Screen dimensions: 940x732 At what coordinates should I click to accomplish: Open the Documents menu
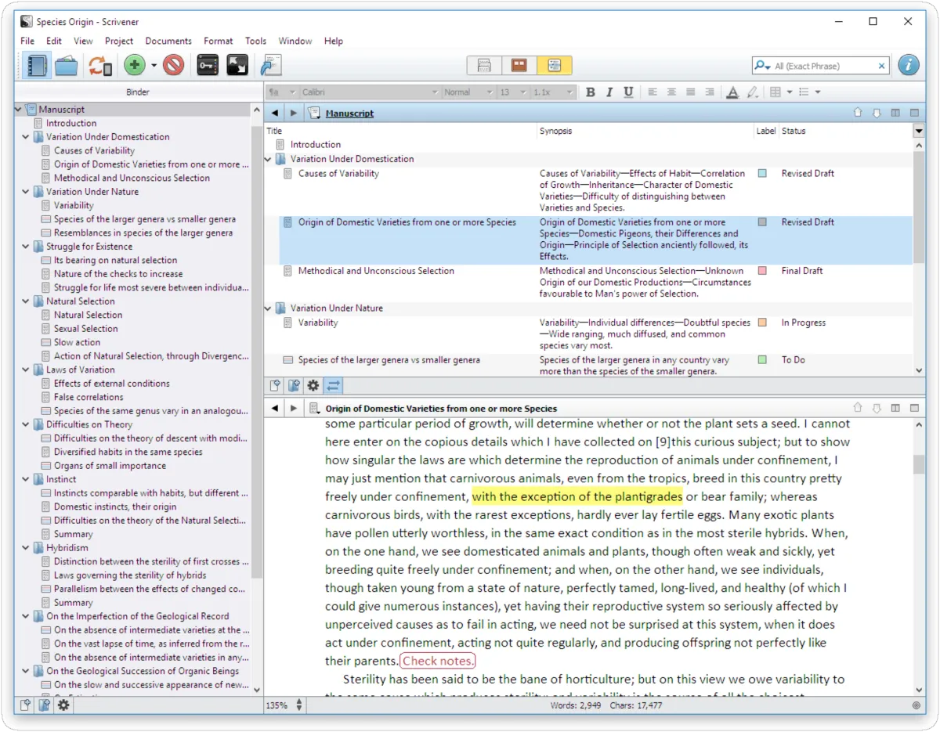coord(168,41)
